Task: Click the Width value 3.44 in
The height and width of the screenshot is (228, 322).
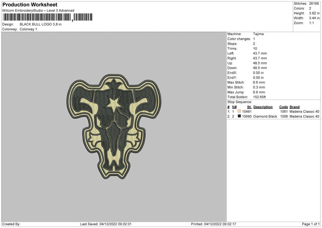Action: coord(314,18)
